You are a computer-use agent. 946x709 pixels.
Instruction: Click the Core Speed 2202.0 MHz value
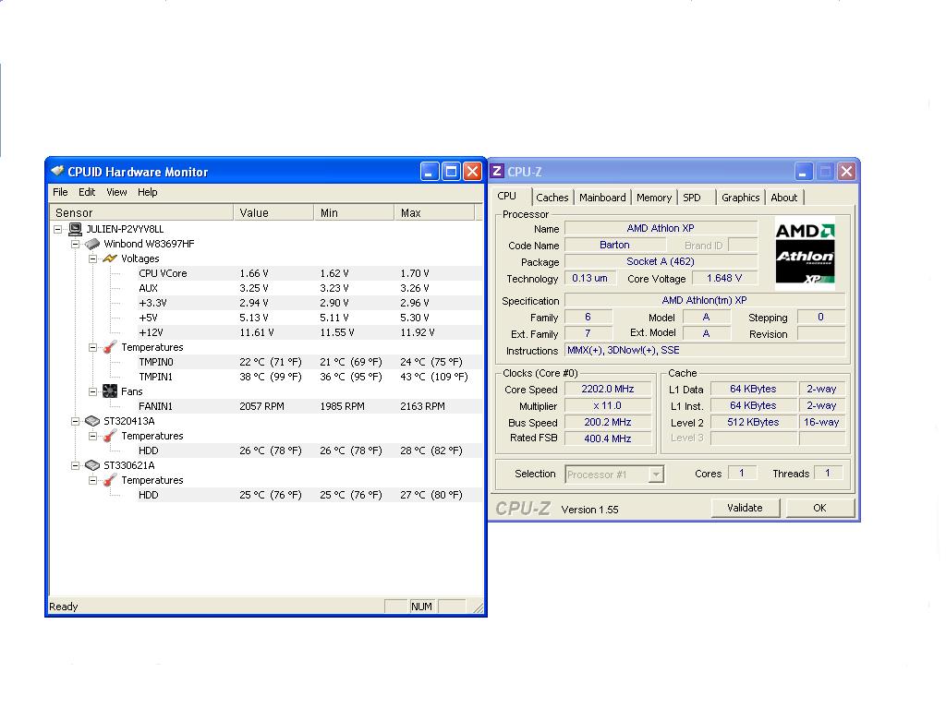pyautogui.click(x=608, y=390)
